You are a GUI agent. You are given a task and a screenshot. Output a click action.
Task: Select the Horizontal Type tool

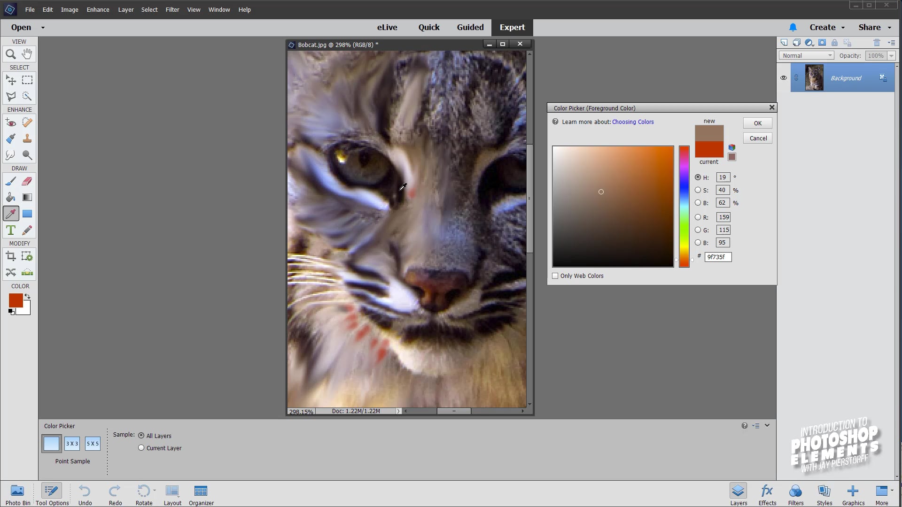coord(11,230)
